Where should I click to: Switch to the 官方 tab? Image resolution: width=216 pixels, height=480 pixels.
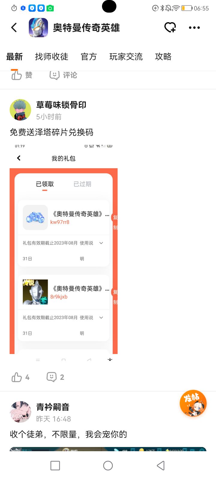pyautogui.click(x=89, y=56)
